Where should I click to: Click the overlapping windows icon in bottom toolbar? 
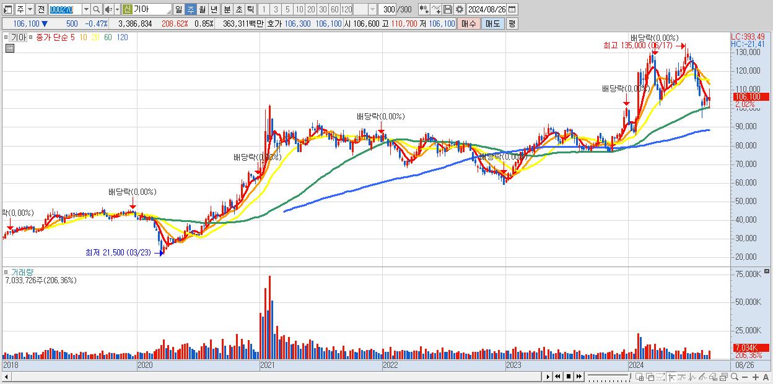650,377
